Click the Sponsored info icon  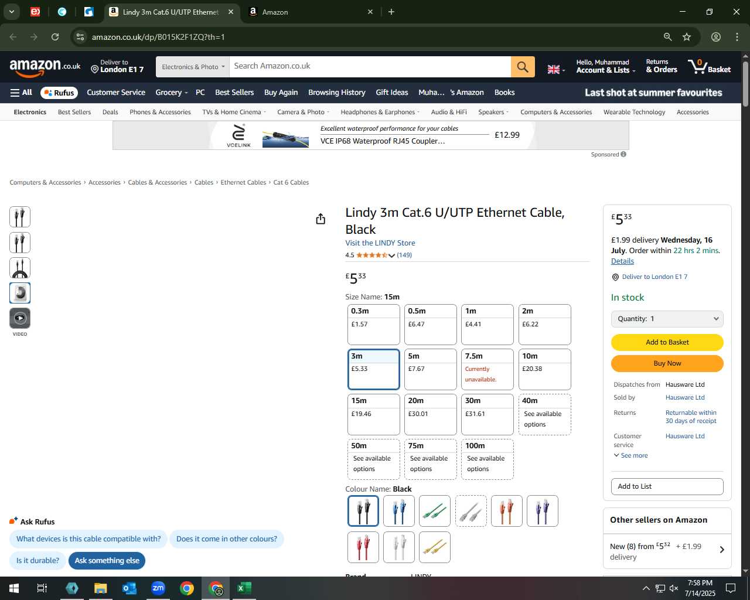(x=623, y=154)
